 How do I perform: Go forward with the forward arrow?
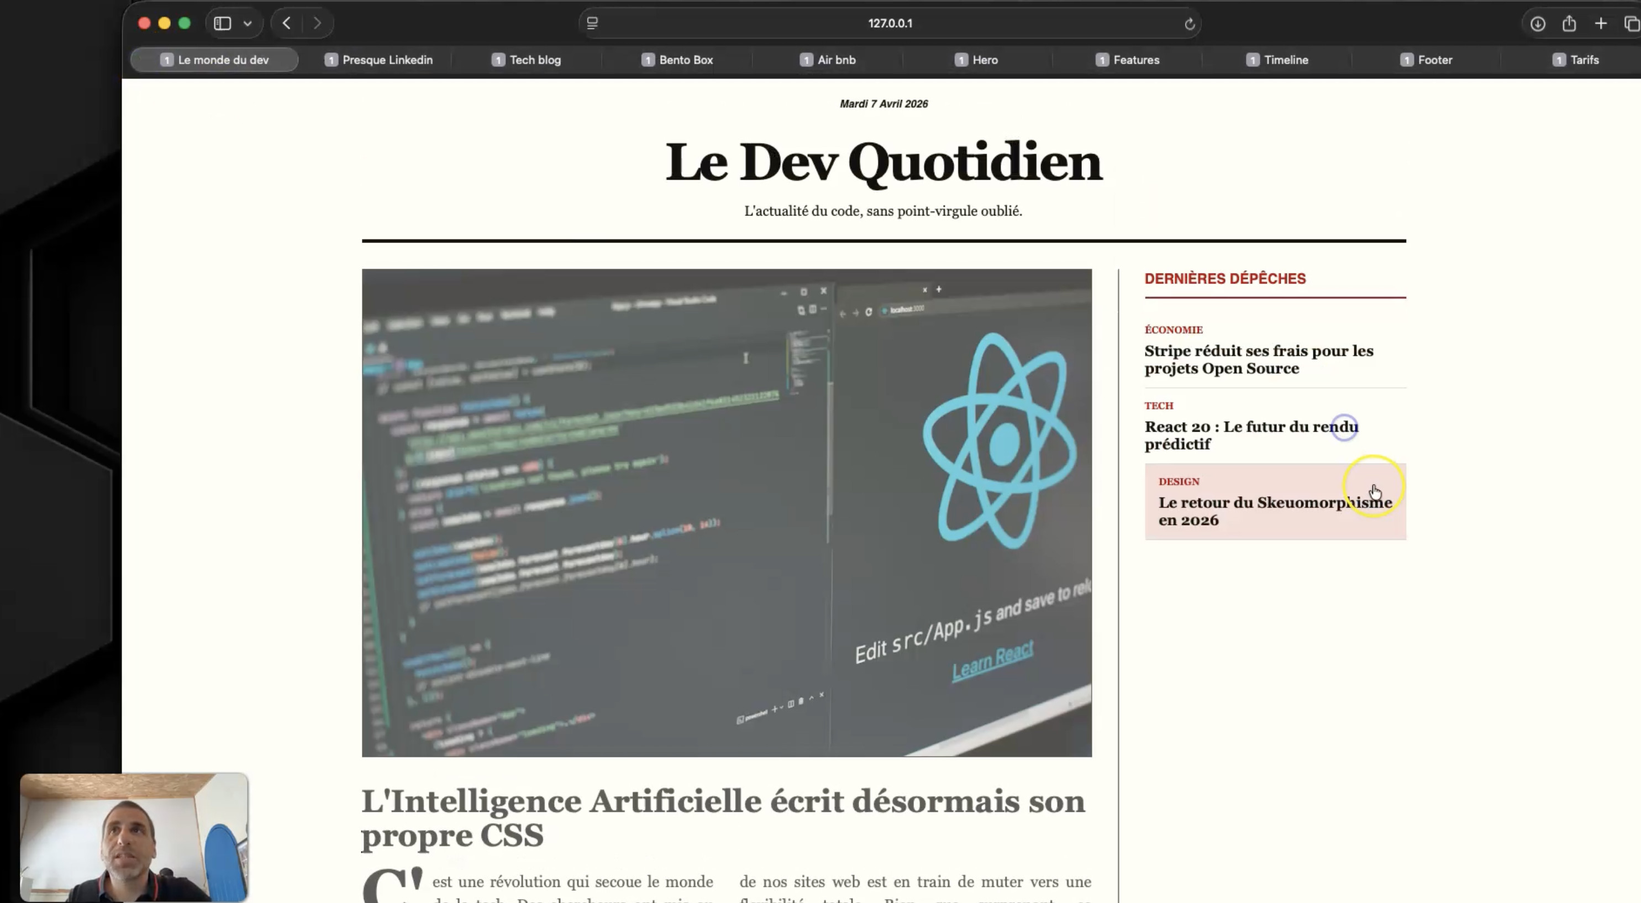tap(317, 24)
